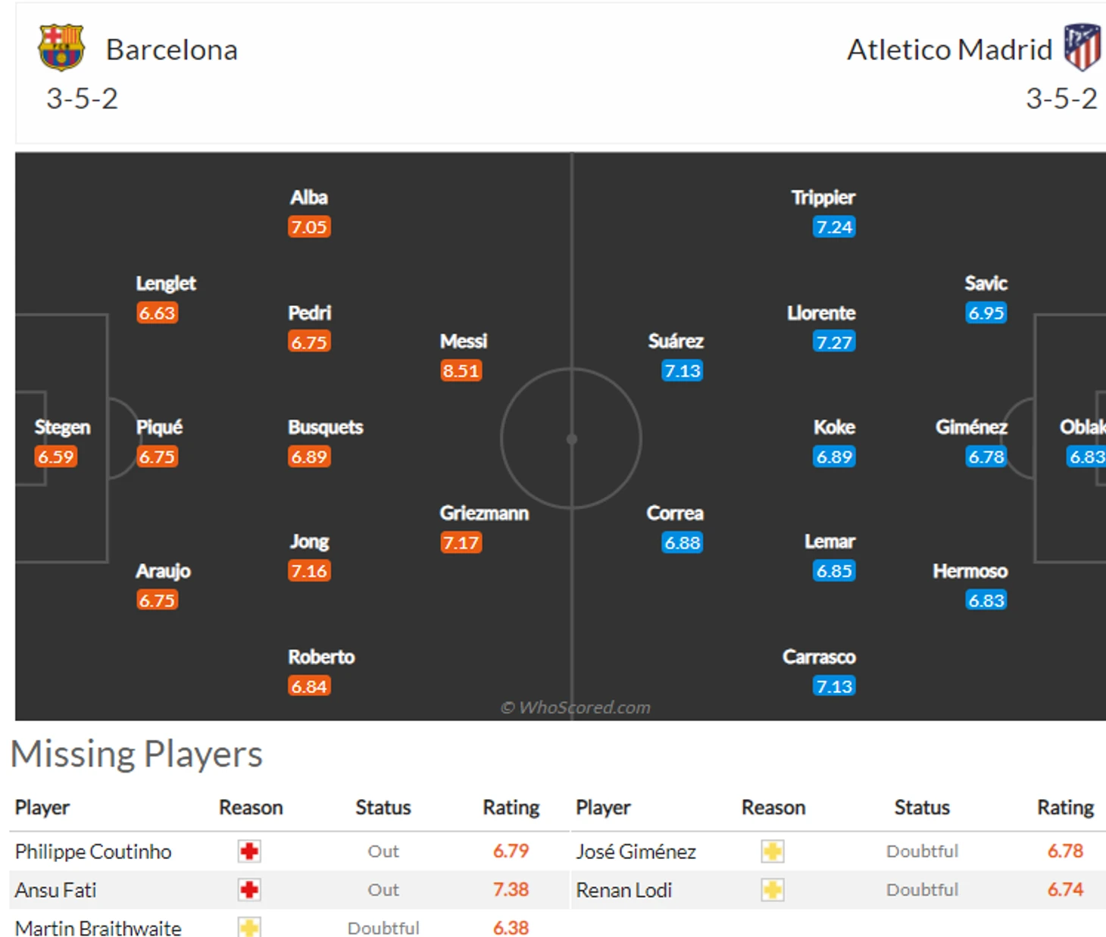This screenshot has width=1106, height=937.
Task: Click José Giménez's yellow doubtful icon
Action: [x=772, y=851]
